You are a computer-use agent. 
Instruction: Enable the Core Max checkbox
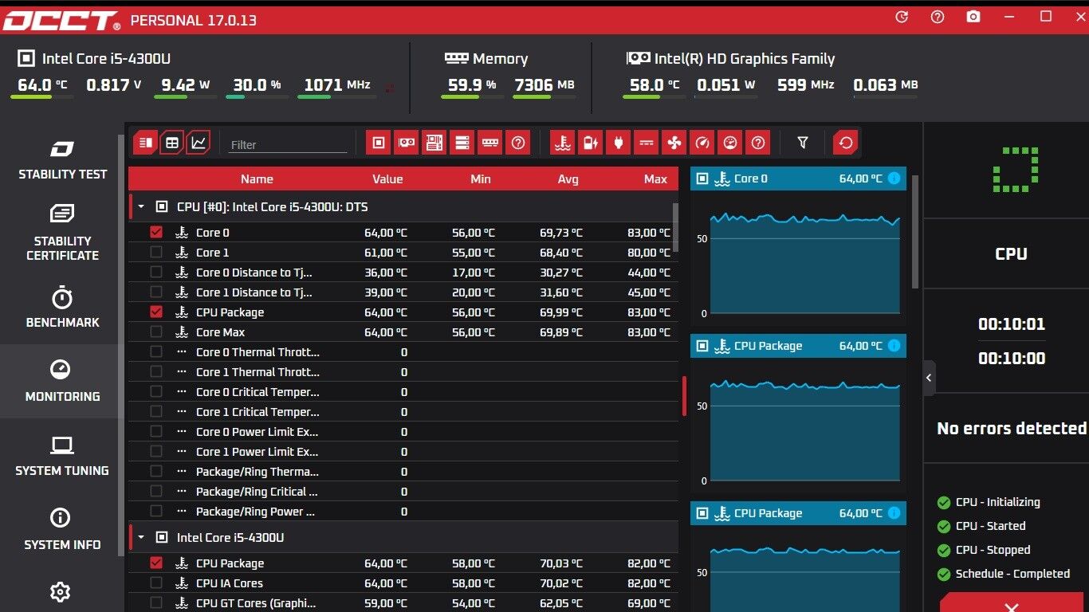(156, 331)
